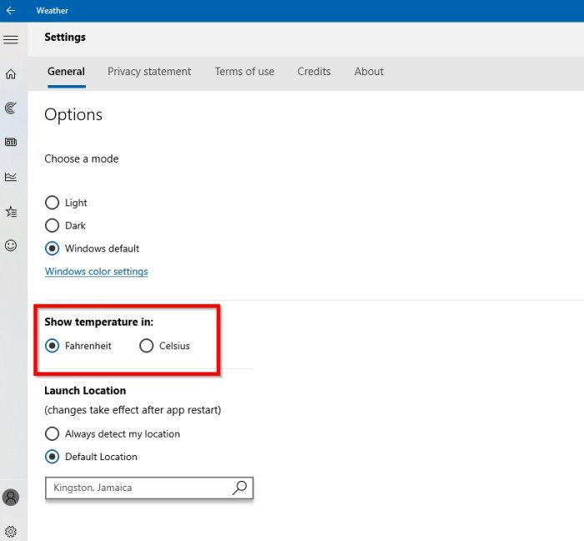Open the Windows color settings link

96,271
